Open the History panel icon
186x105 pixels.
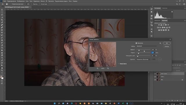point(152,9)
